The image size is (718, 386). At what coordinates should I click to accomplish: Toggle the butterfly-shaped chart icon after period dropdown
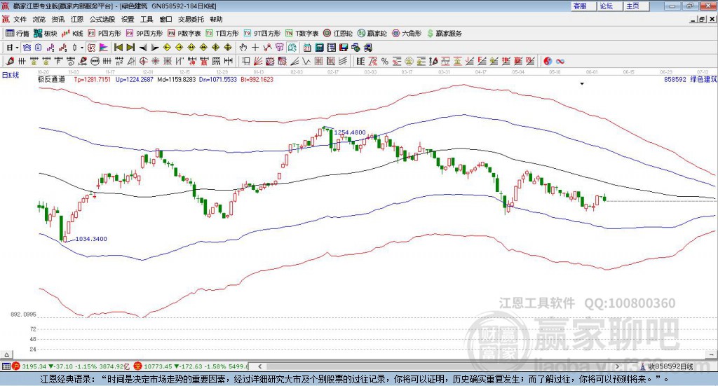point(27,48)
